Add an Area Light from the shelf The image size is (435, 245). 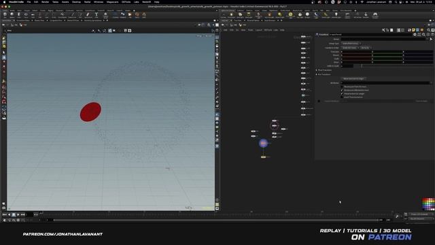[249, 15]
